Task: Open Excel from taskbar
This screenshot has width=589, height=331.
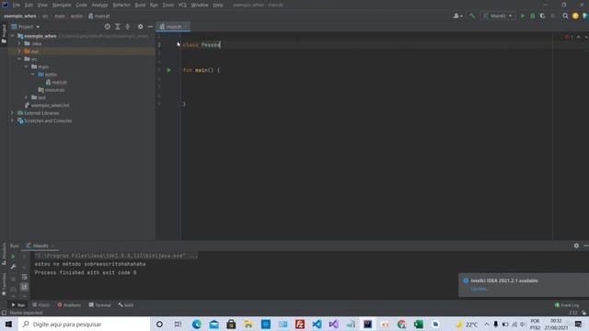Action: tap(418, 324)
